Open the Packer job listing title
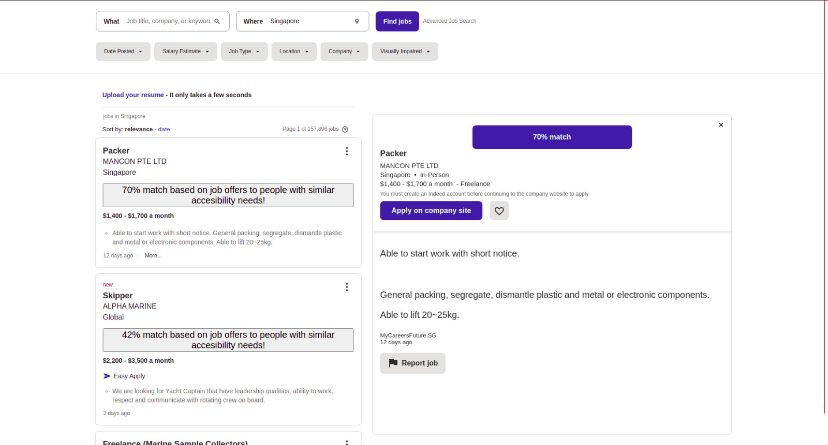Screen dimensions: 828x445 click(116, 151)
